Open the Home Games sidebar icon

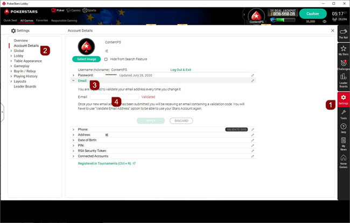click(x=344, y=161)
